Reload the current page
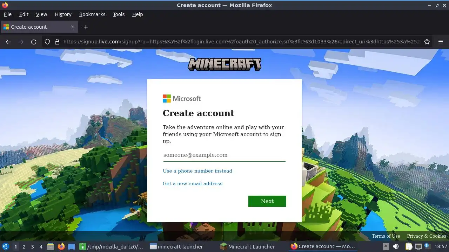Image resolution: width=449 pixels, height=252 pixels. point(34,42)
